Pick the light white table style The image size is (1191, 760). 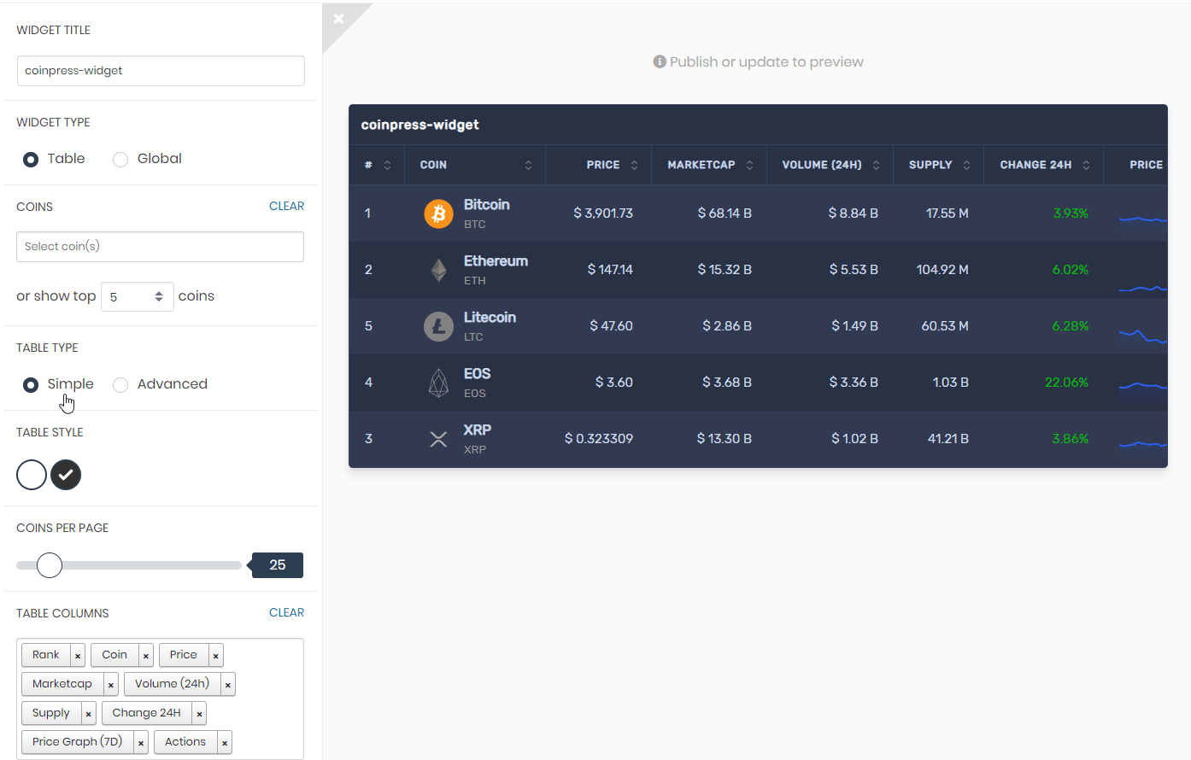pos(32,475)
